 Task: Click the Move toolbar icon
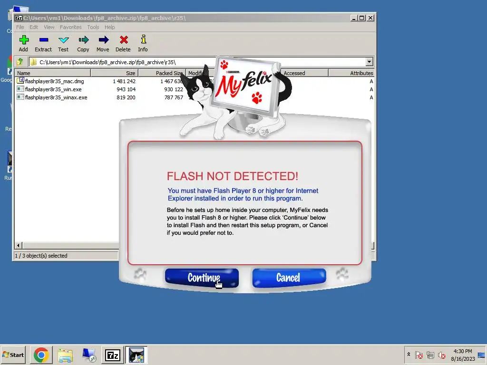(103, 43)
